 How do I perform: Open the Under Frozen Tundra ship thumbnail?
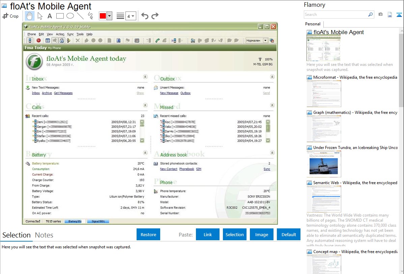coord(324,164)
